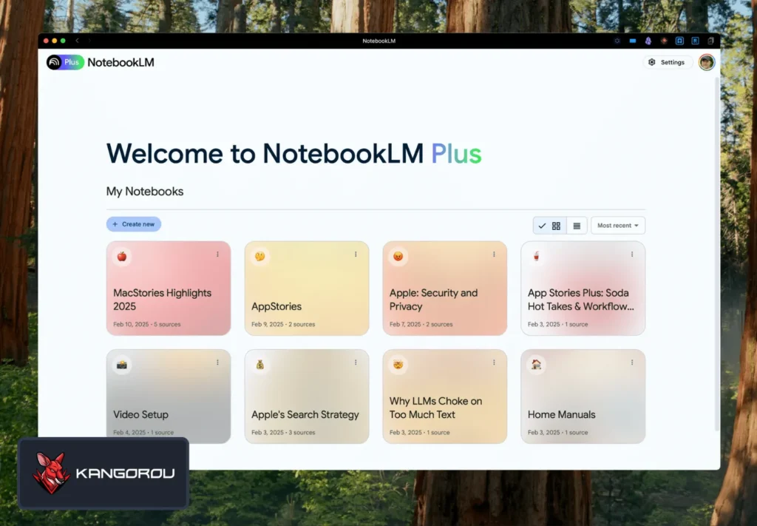Switch to list view
The width and height of the screenshot is (757, 526).
click(577, 226)
